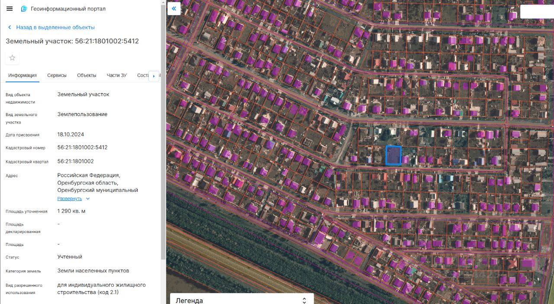Image resolution: width=554 pixels, height=304 pixels.
Task: Click the number in the Кадастровый номер row
Action: click(83, 147)
